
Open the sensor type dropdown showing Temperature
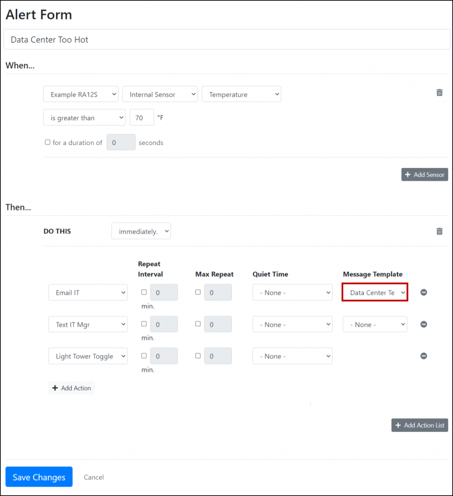click(x=241, y=94)
